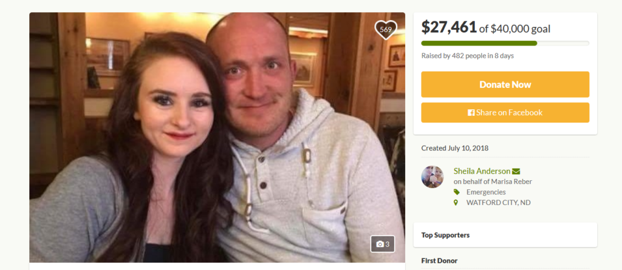The image size is (622, 270).
Task: Click the 'Raised by 482 people' text
Action: (x=467, y=56)
